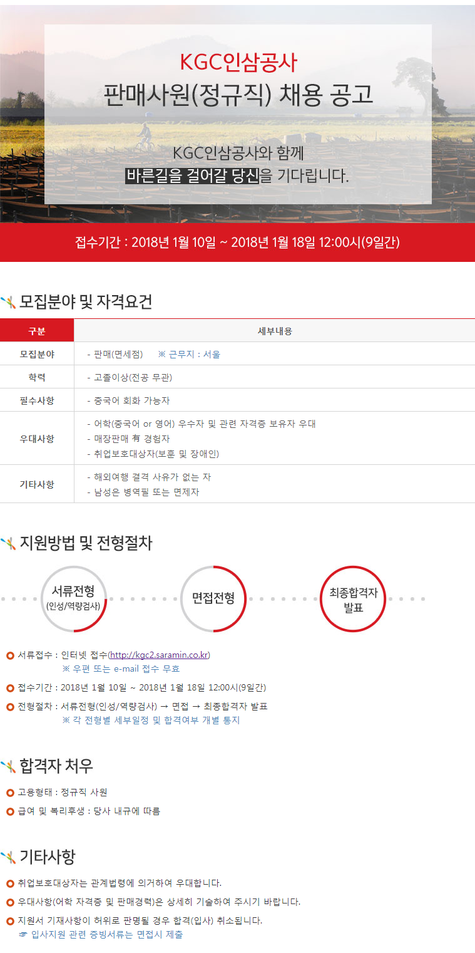Select the 필수사항 row label
This screenshot has height=953, width=475.
coord(37,400)
